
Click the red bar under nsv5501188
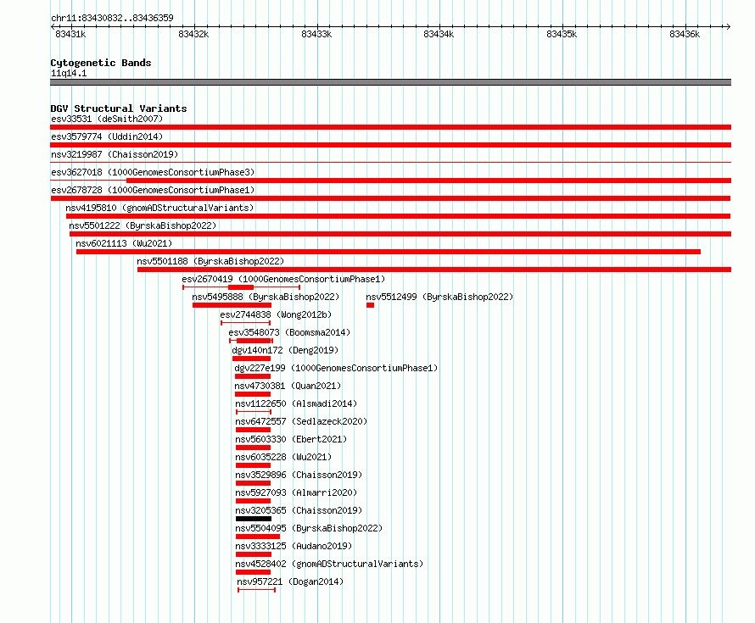pyautogui.click(x=434, y=270)
